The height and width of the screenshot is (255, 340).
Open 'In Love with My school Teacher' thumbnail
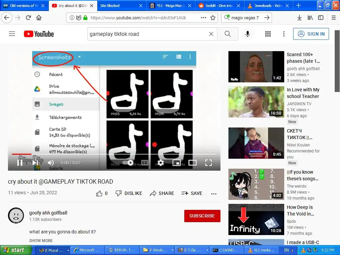pyautogui.click(x=256, y=102)
